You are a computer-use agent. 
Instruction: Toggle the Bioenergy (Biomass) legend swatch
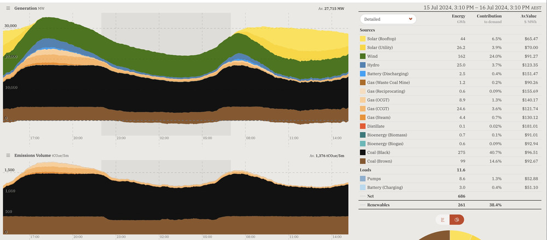pyautogui.click(x=362, y=135)
